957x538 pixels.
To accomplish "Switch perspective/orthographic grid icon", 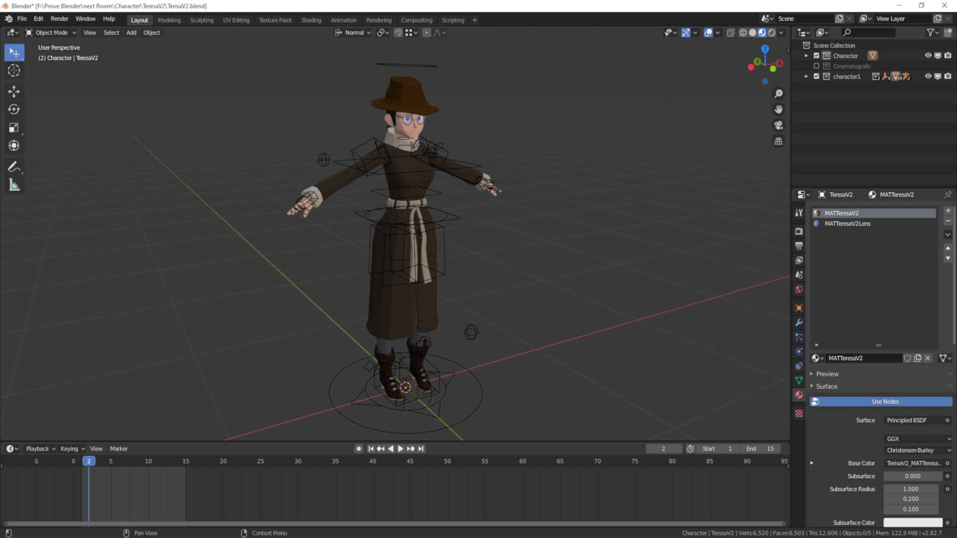I will [x=779, y=141].
